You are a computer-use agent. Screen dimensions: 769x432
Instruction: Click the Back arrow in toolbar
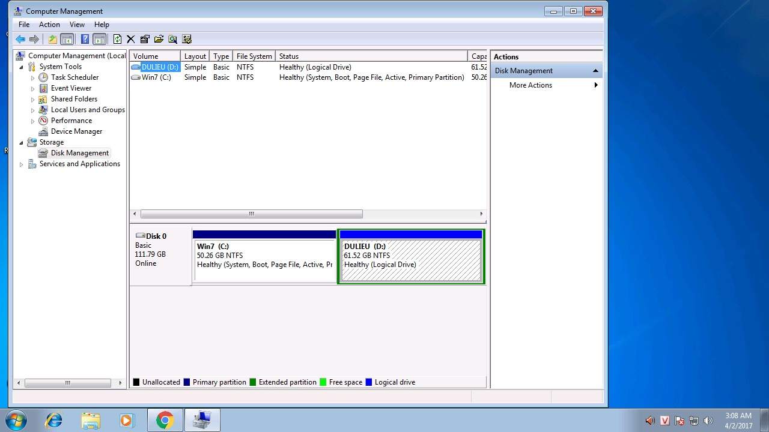(x=20, y=39)
